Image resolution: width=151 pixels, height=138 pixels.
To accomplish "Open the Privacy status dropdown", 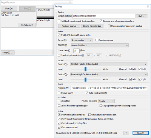I will tap(106, 101).
